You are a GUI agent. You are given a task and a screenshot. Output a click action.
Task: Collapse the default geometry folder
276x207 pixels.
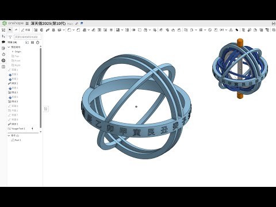click(x=9, y=47)
